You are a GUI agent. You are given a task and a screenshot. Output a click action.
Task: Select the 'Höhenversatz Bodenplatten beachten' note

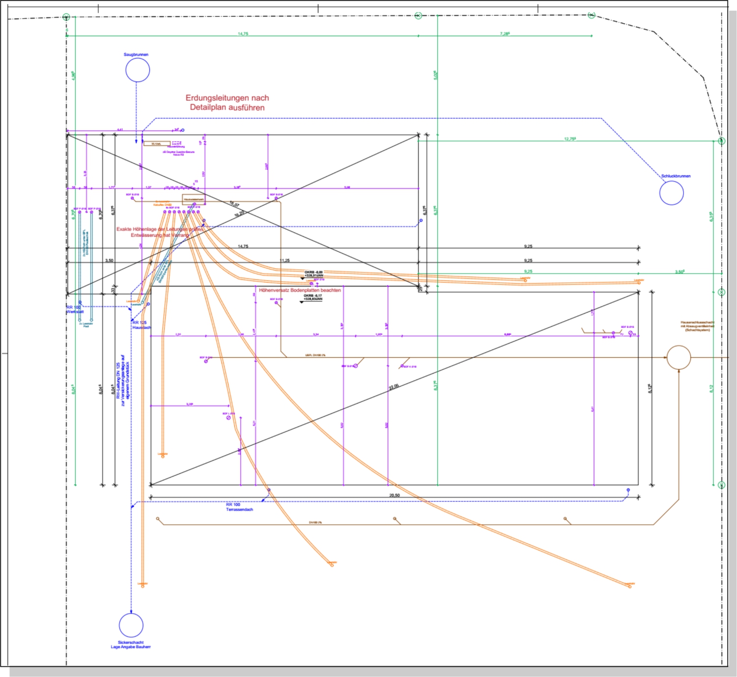click(300, 290)
